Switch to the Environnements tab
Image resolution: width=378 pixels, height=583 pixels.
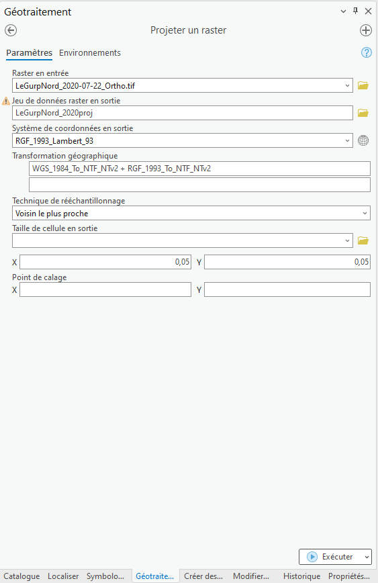pyautogui.click(x=90, y=53)
